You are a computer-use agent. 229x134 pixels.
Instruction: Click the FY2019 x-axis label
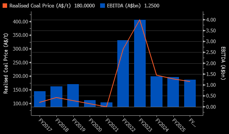79,125
